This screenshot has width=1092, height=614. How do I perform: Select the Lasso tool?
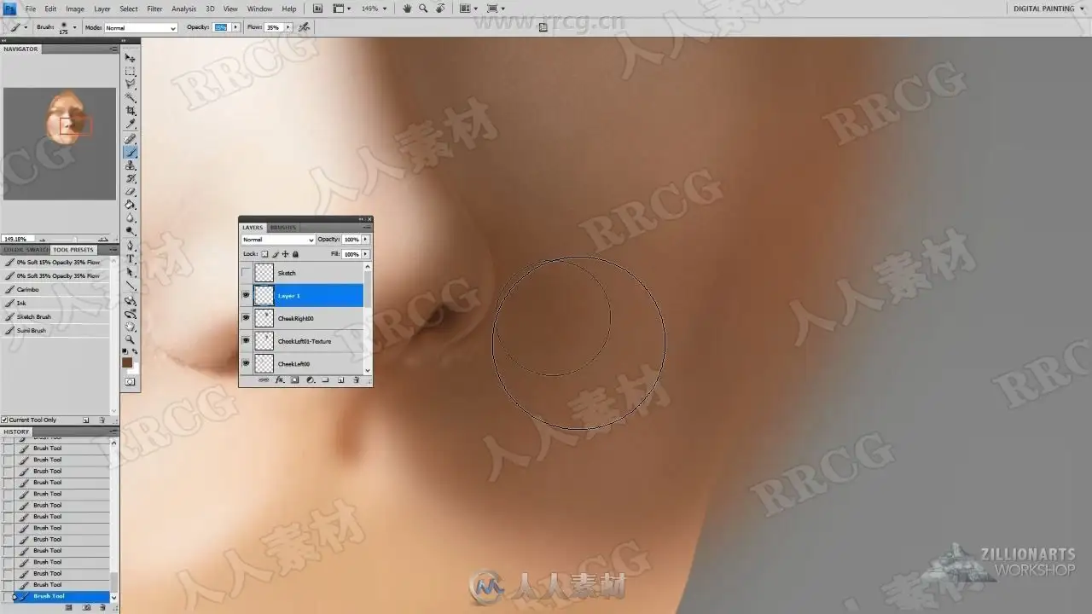pyautogui.click(x=131, y=84)
